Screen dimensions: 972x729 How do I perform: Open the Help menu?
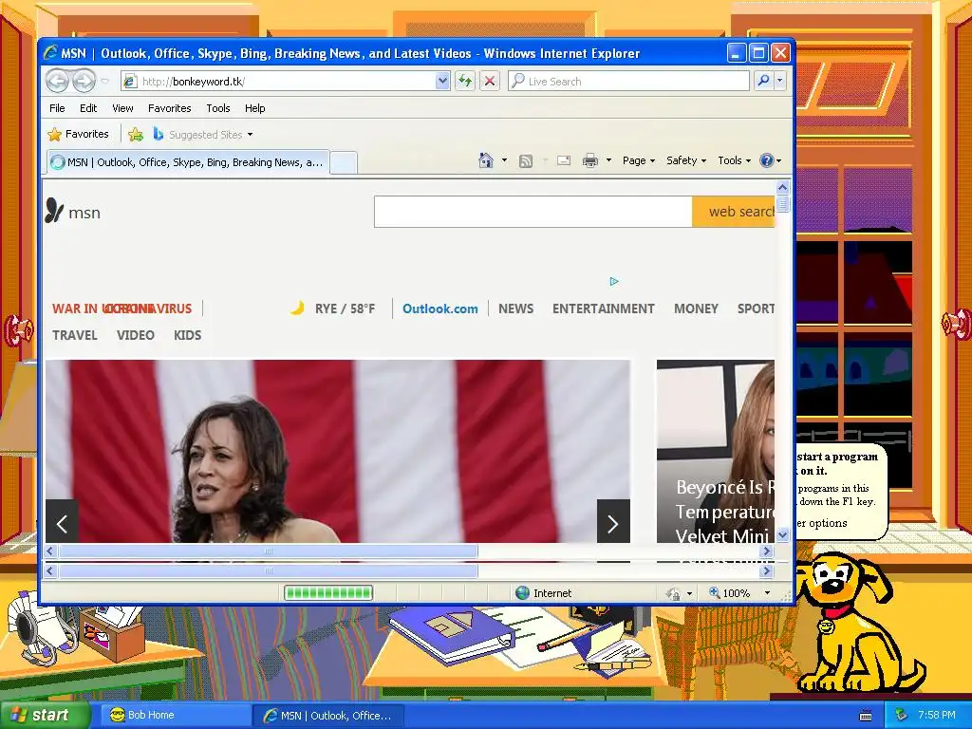point(254,108)
